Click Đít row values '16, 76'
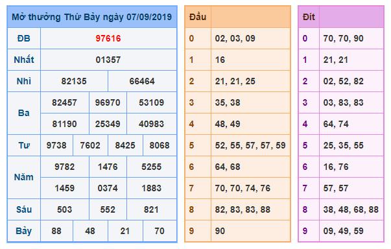This screenshot has height=249, width=391. coord(336,167)
